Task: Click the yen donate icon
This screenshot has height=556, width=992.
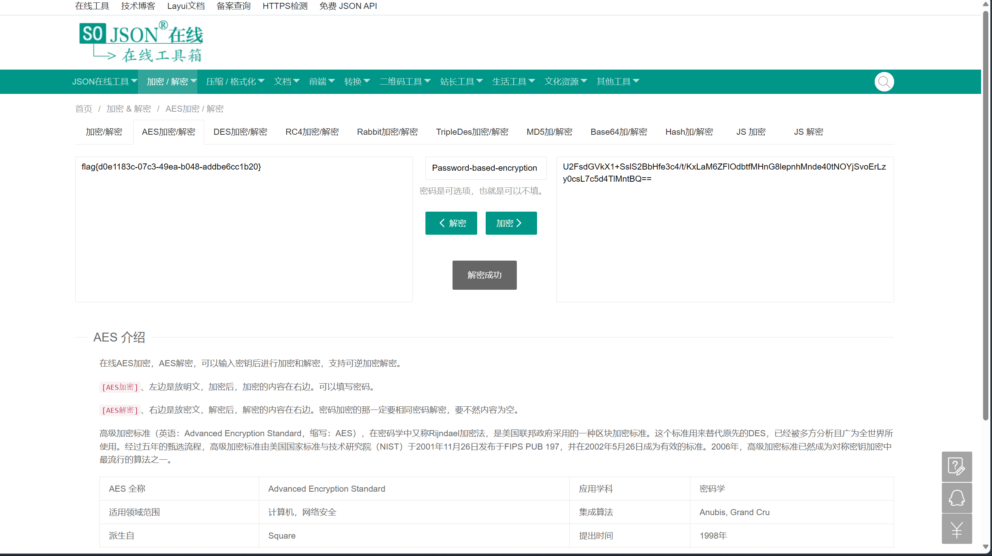Action: click(x=956, y=529)
